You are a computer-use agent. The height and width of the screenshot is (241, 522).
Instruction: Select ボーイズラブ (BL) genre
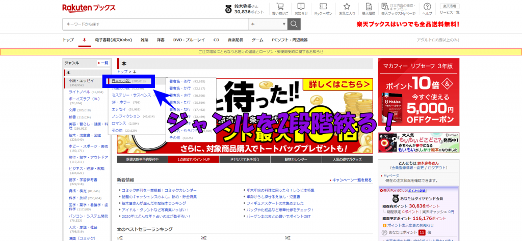(84, 99)
